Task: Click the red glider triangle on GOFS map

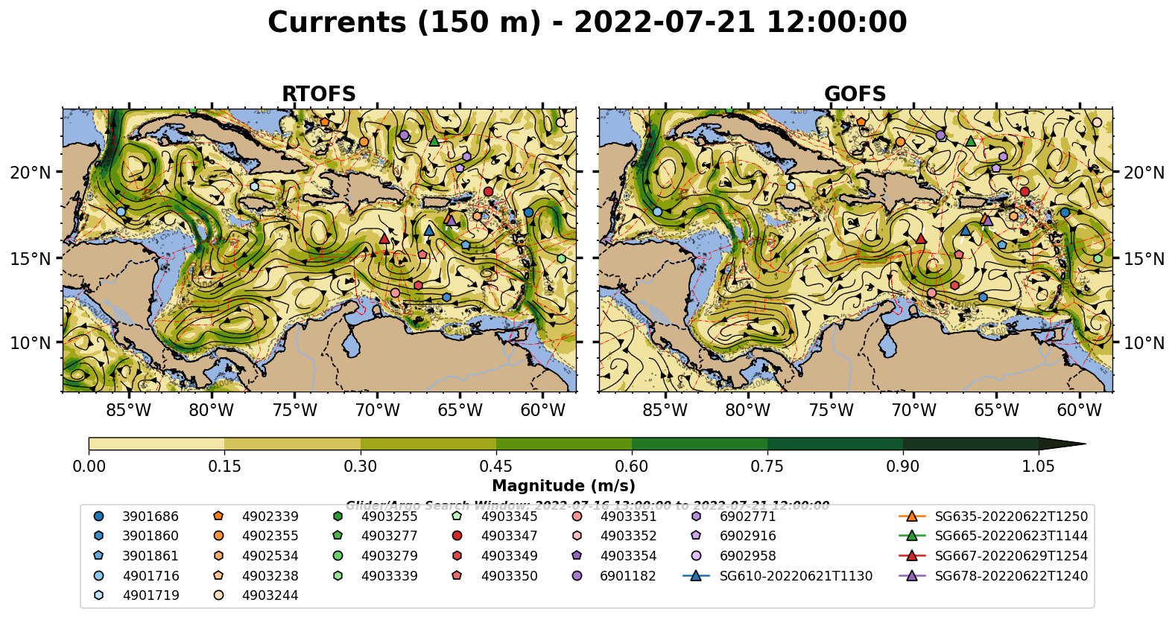Action: point(921,239)
